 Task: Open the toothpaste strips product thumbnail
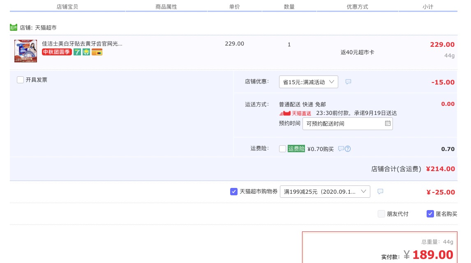pyautogui.click(x=25, y=51)
